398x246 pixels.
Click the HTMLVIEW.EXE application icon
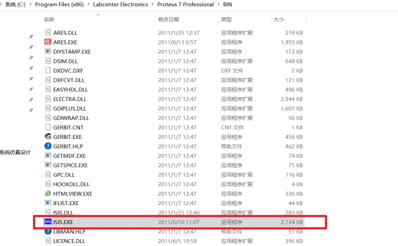[x=48, y=194]
